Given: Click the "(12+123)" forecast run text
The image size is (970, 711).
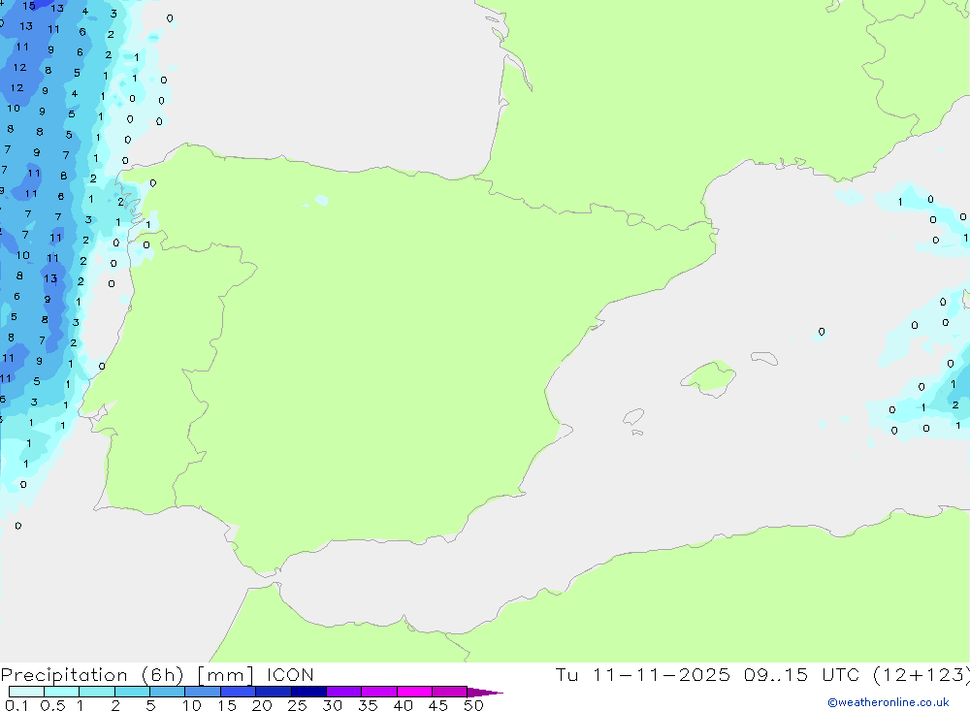Looking at the screenshot, I should pos(921,675).
